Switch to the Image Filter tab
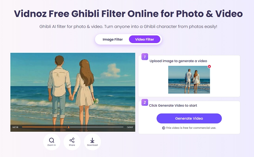This screenshot has width=254, height=157. tap(113, 40)
